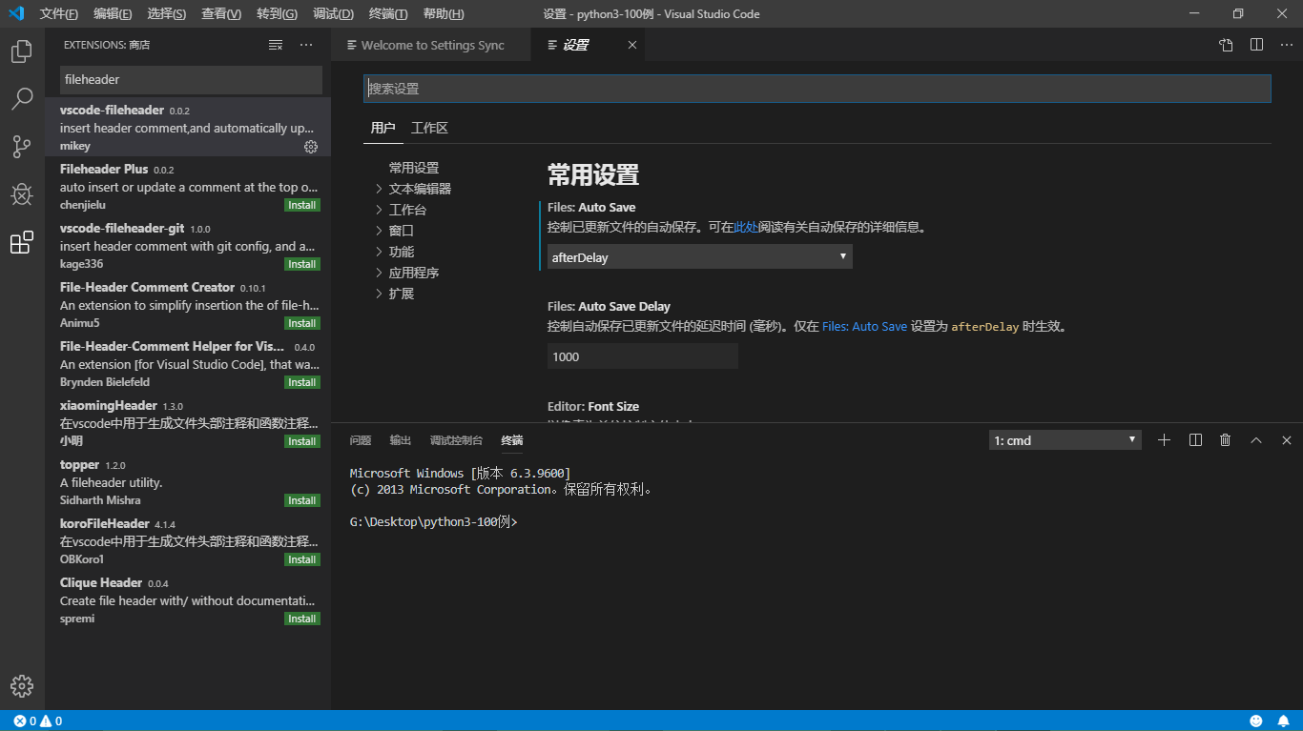This screenshot has height=731, width=1303.
Task: Open the Run and Debug icon
Action: [x=20, y=193]
